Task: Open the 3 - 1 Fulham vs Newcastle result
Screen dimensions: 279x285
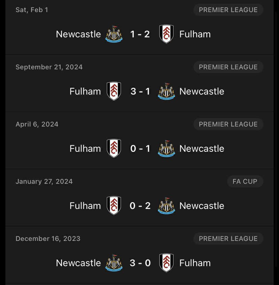Action: 140,91
